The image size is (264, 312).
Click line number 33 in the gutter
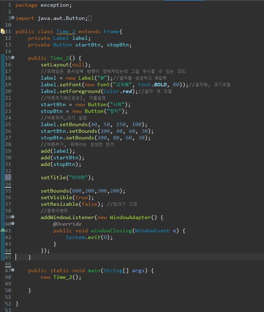click(8, 177)
